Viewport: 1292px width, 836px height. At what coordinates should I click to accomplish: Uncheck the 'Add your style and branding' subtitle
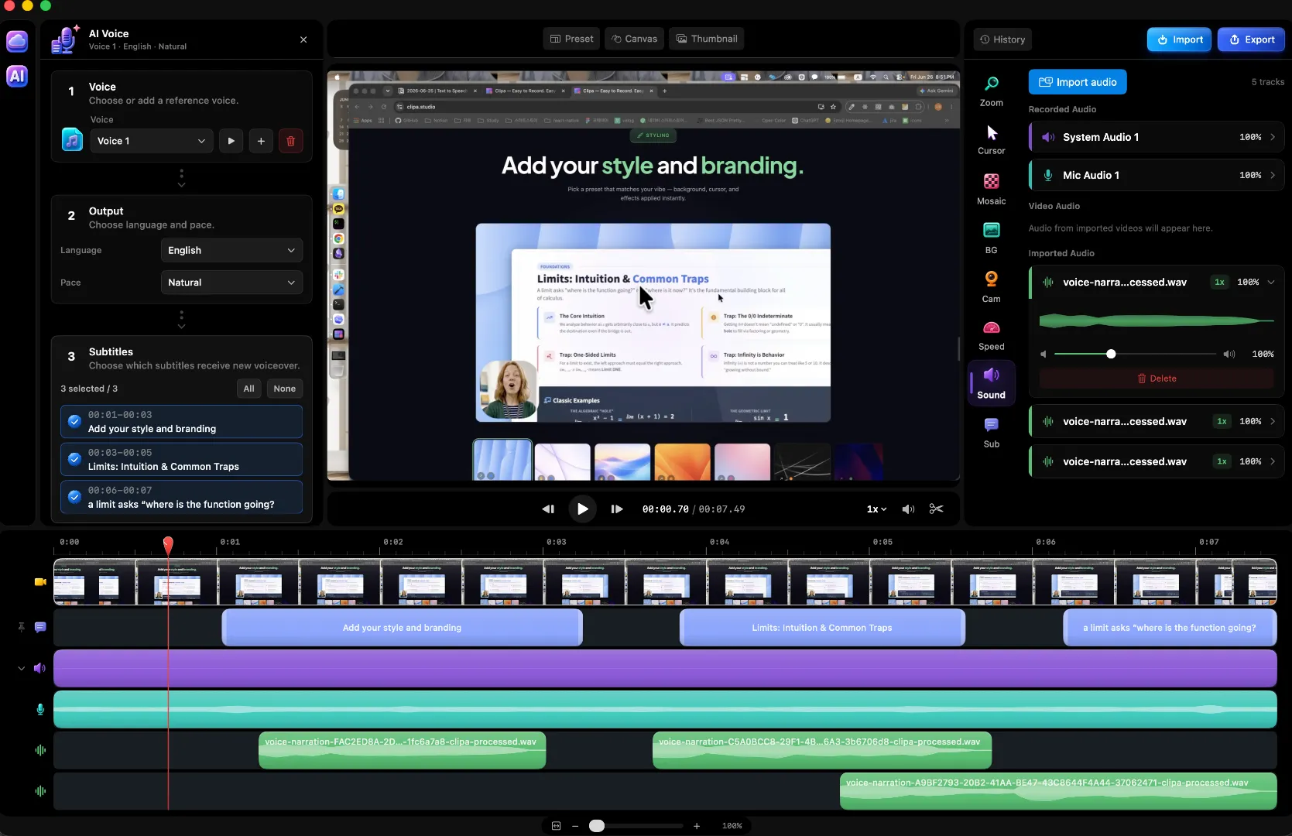click(74, 421)
